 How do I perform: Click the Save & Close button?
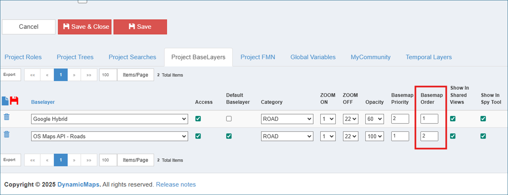[x=85, y=27]
